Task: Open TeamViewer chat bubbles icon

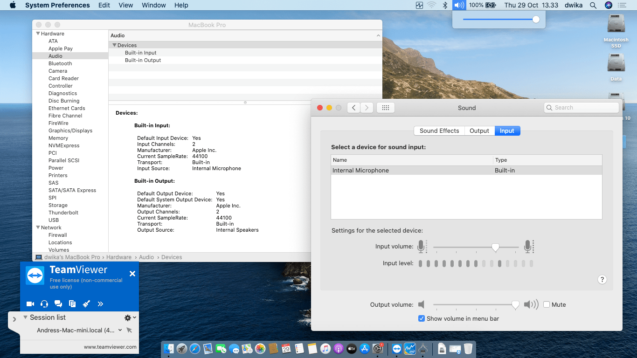Action: point(58,304)
